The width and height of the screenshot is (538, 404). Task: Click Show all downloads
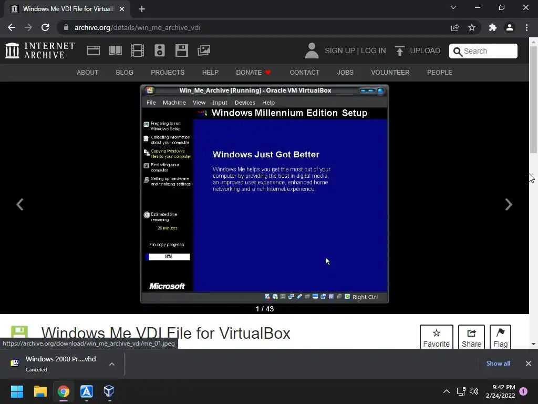pyautogui.click(x=498, y=363)
